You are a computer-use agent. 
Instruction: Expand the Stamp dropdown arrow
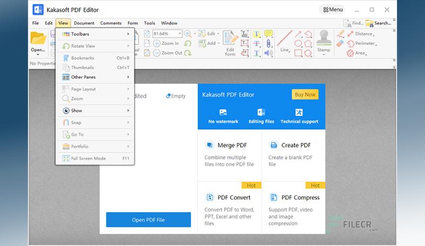[324, 55]
